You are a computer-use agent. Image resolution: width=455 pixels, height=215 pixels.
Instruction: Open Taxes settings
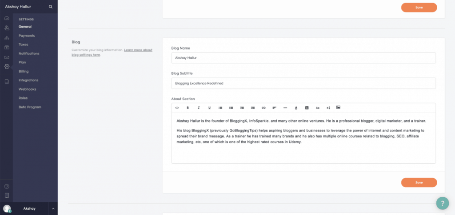point(24,45)
